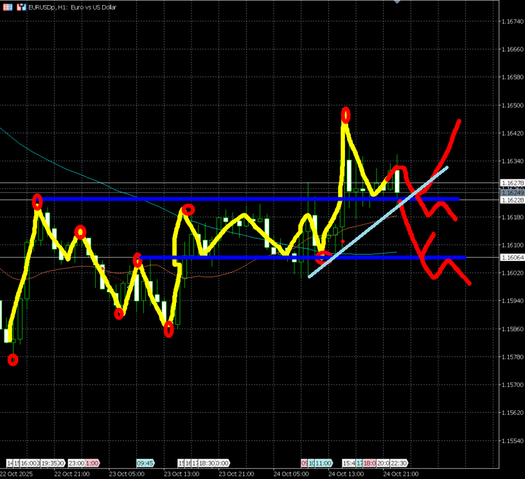Click the 1.16500 price scale label
Image resolution: width=525 pixels, height=479 pixels.
pos(512,105)
